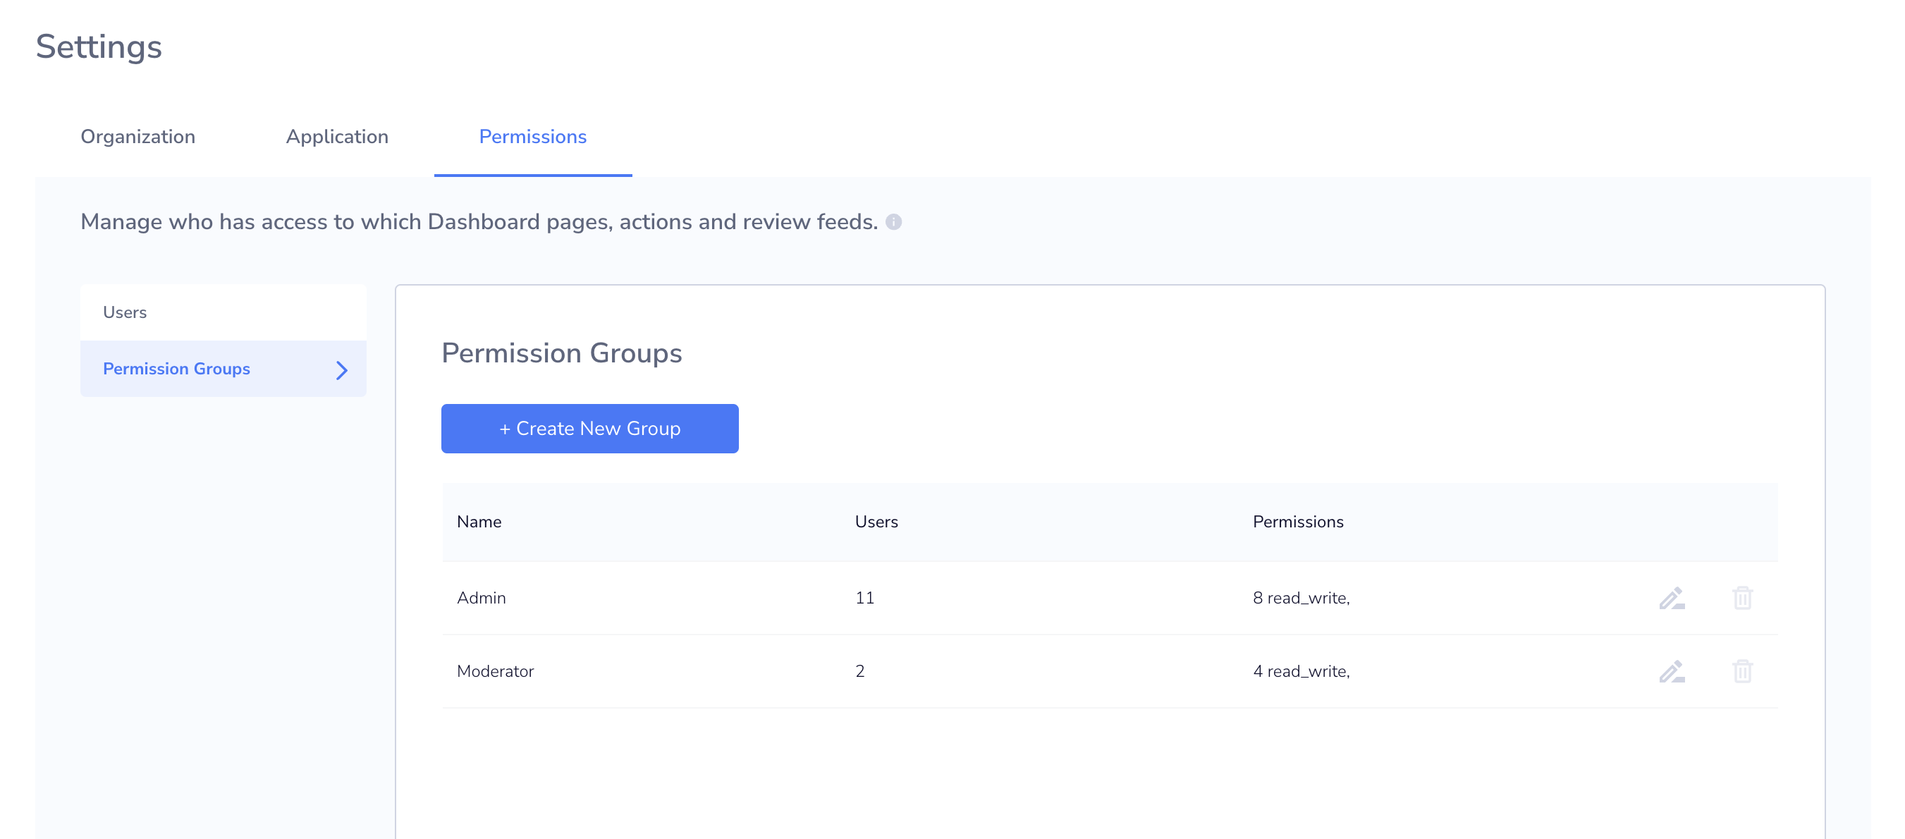Click Moderator's 4 read_write permissions text
The width and height of the screenshot is (1905, 839).
coord(1300,670)
